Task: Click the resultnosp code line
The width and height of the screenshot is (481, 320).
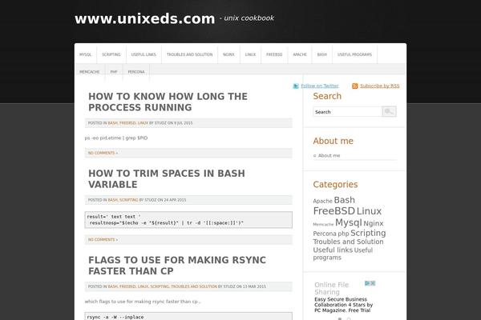Action: pyautogui.click(x=166, y=223)
